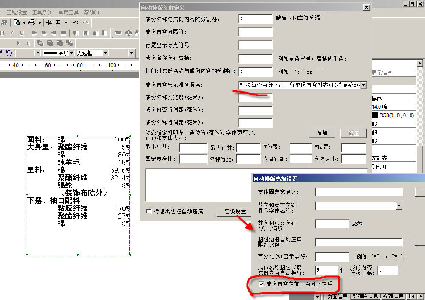Switch to 数据库信息 tab
Screen dimensions: 425x300
pos(366,296)
